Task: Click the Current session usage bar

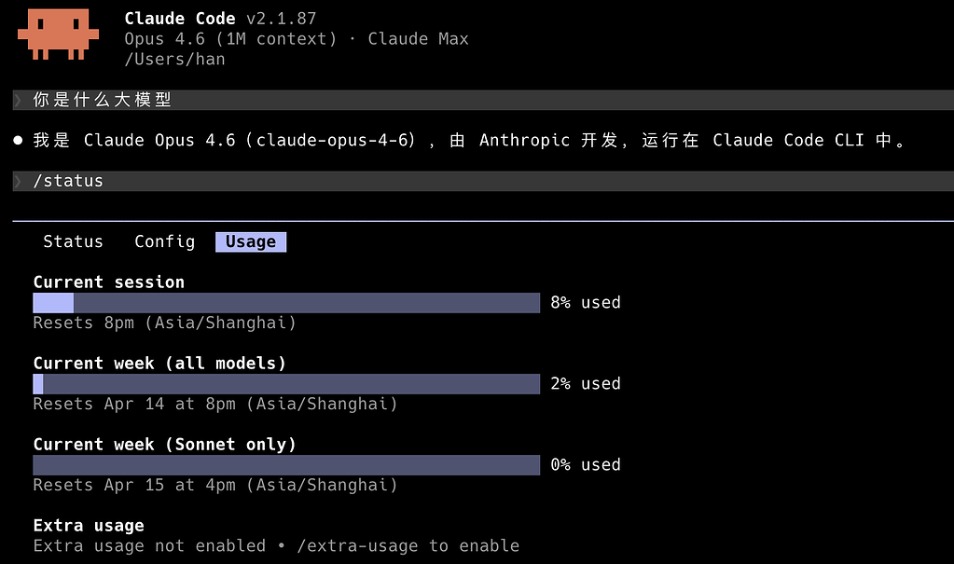Action: pyautogui.click(x=286, y=302)
